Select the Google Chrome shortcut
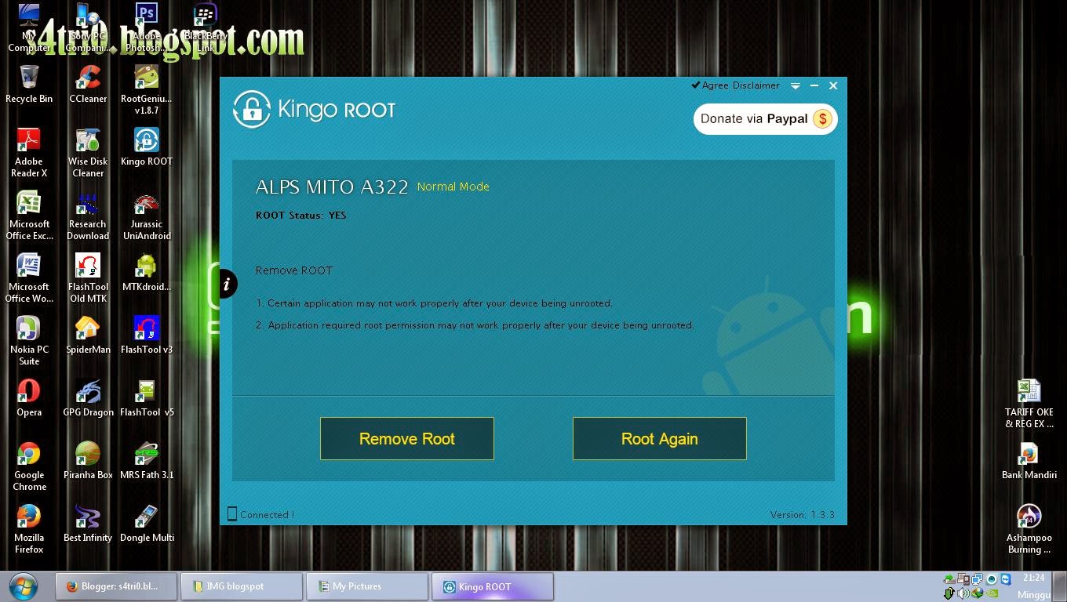The image size is (1067, 602). point(29,466)
